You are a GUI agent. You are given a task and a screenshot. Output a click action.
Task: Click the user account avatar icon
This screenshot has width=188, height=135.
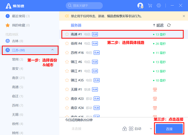[140, 6]
